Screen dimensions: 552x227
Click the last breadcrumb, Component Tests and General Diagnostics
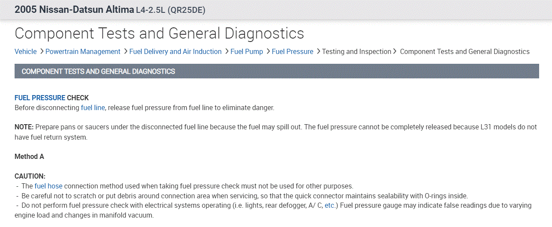[464, 51]
